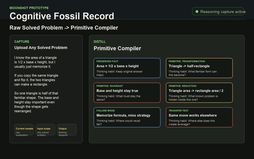Click 'Same move works elsewhere' text
The image size is (254, 159).
(193, 115)
